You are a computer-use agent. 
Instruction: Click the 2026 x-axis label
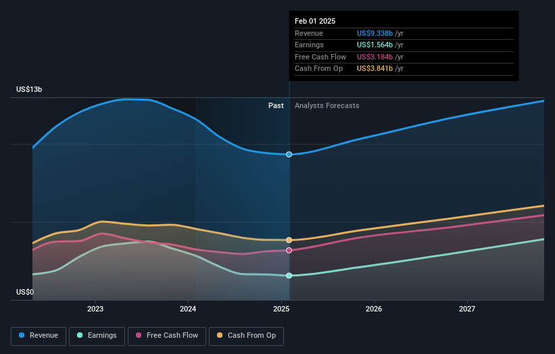pyautogui.click(x=374, y=309)
